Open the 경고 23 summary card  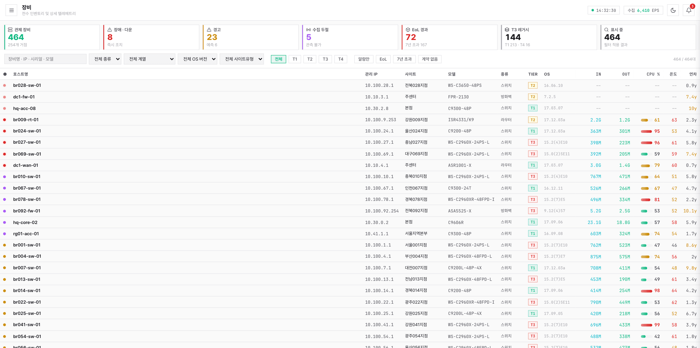click(x=251, y=37)
